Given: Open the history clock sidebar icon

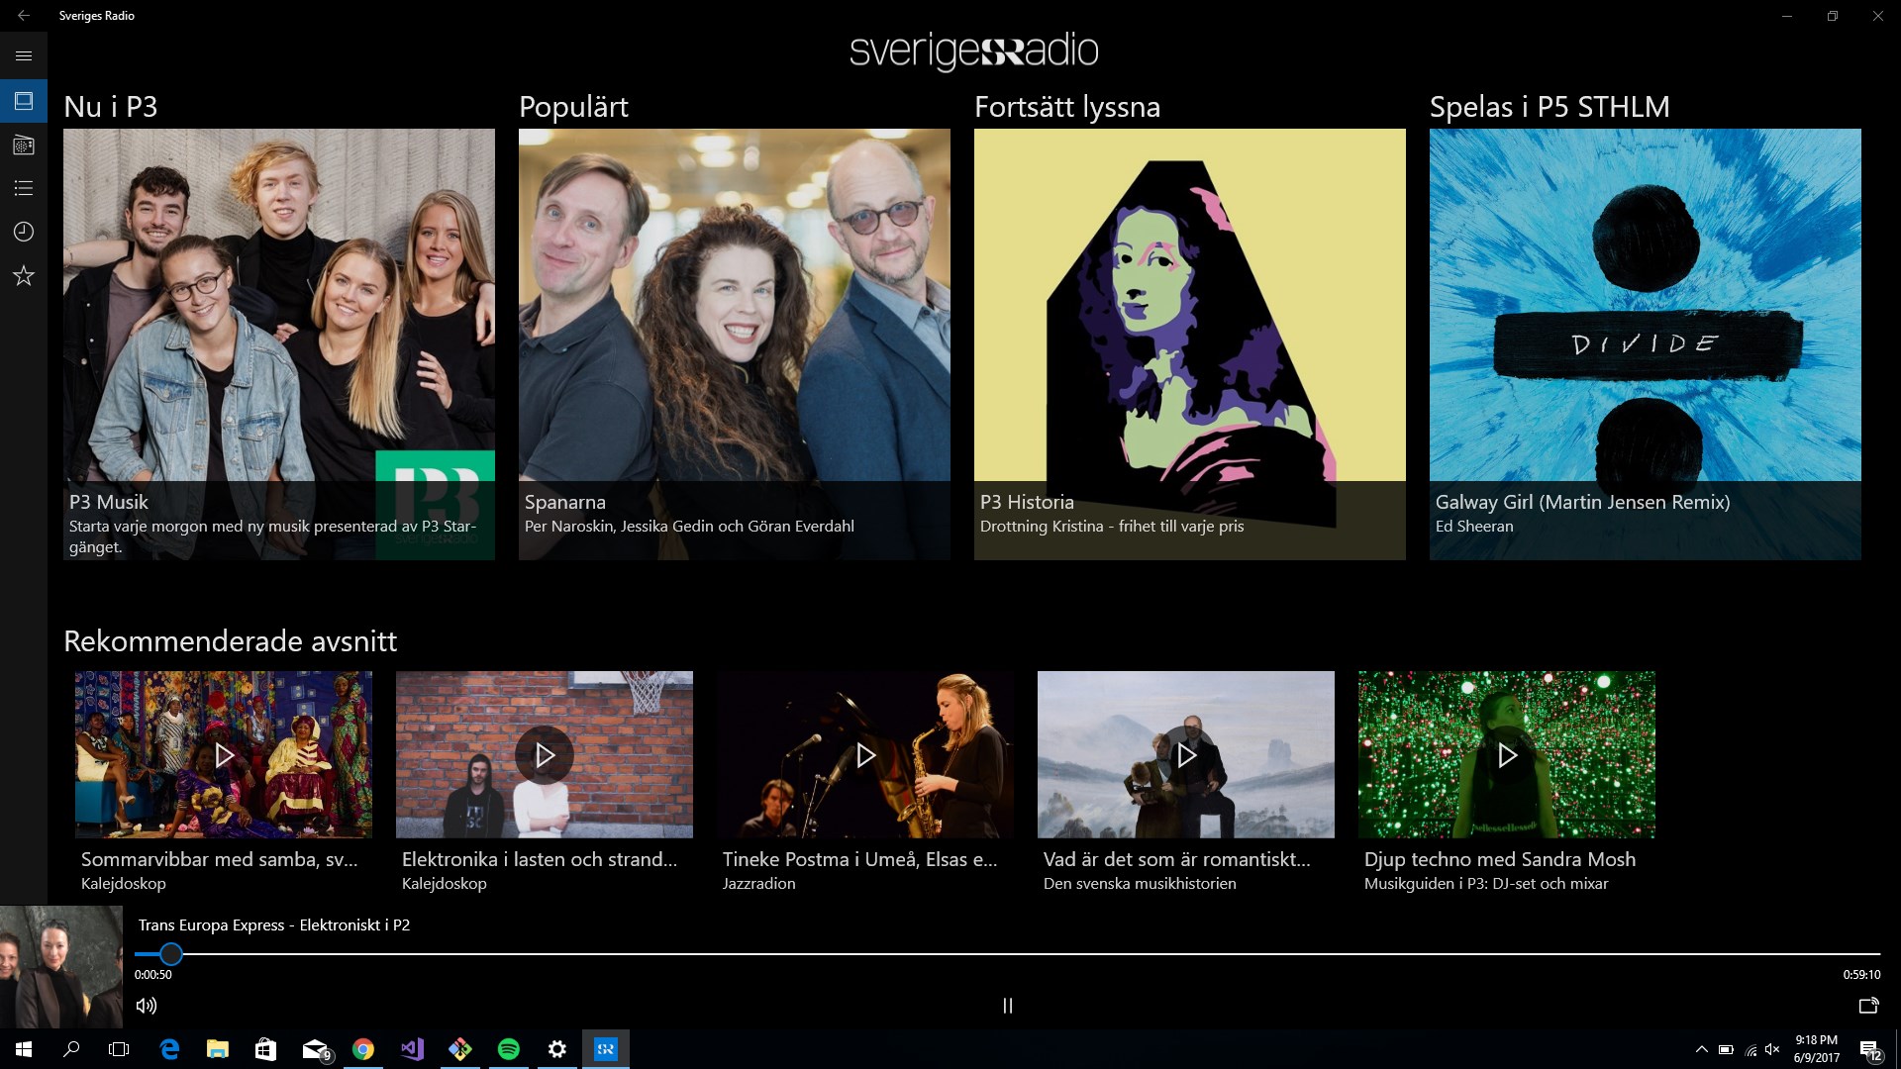Looking at the screenshot, I should (x=24, y=232).
